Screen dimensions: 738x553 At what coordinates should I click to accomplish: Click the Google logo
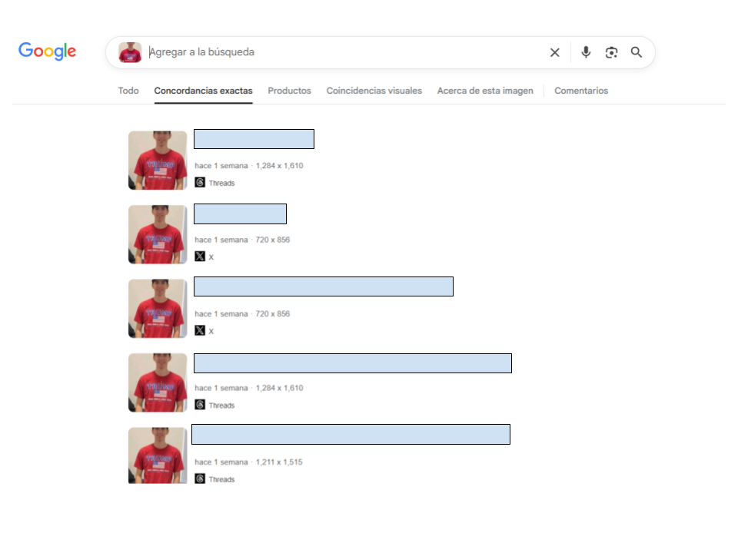47,51
